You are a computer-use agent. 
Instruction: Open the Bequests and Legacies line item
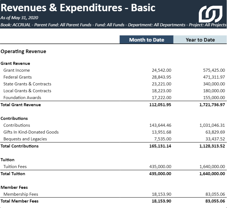point(25,139)
